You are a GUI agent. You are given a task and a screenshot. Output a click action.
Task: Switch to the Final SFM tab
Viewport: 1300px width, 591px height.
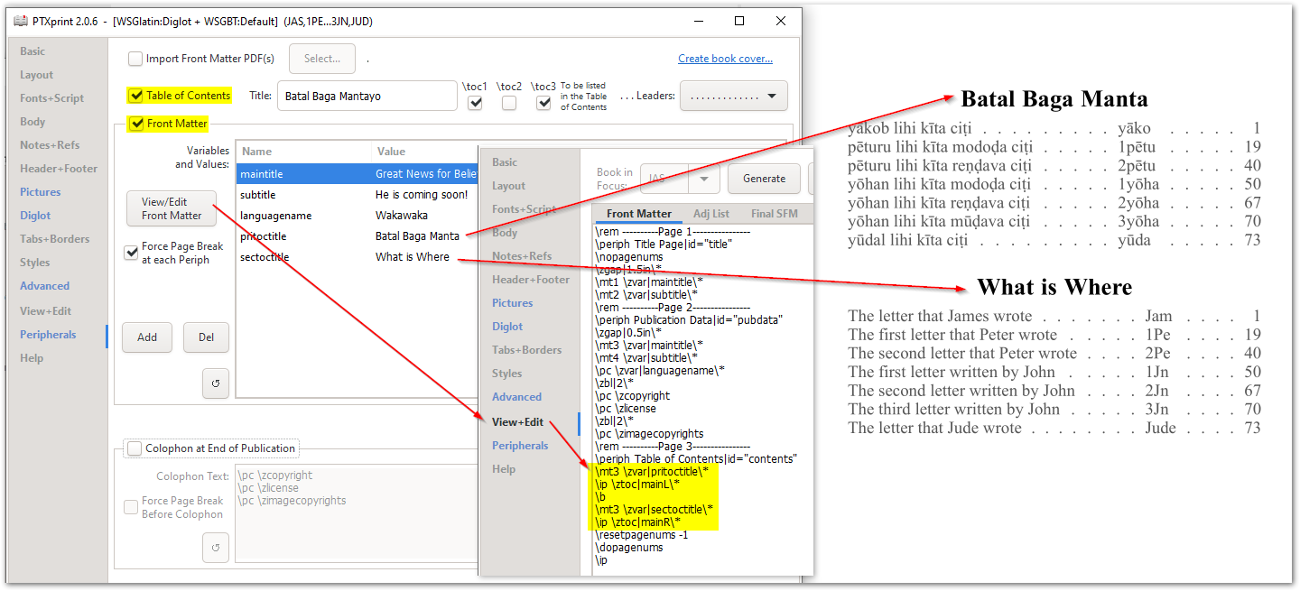coord(776,214)
